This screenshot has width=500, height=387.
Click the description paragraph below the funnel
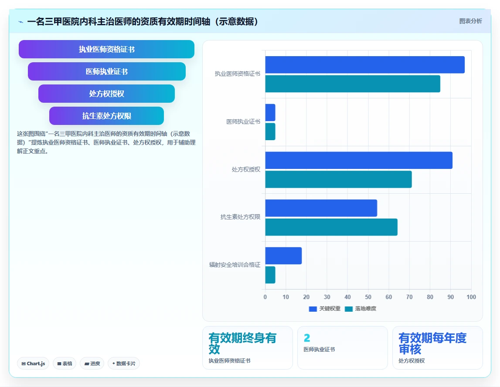coord(106,142)
